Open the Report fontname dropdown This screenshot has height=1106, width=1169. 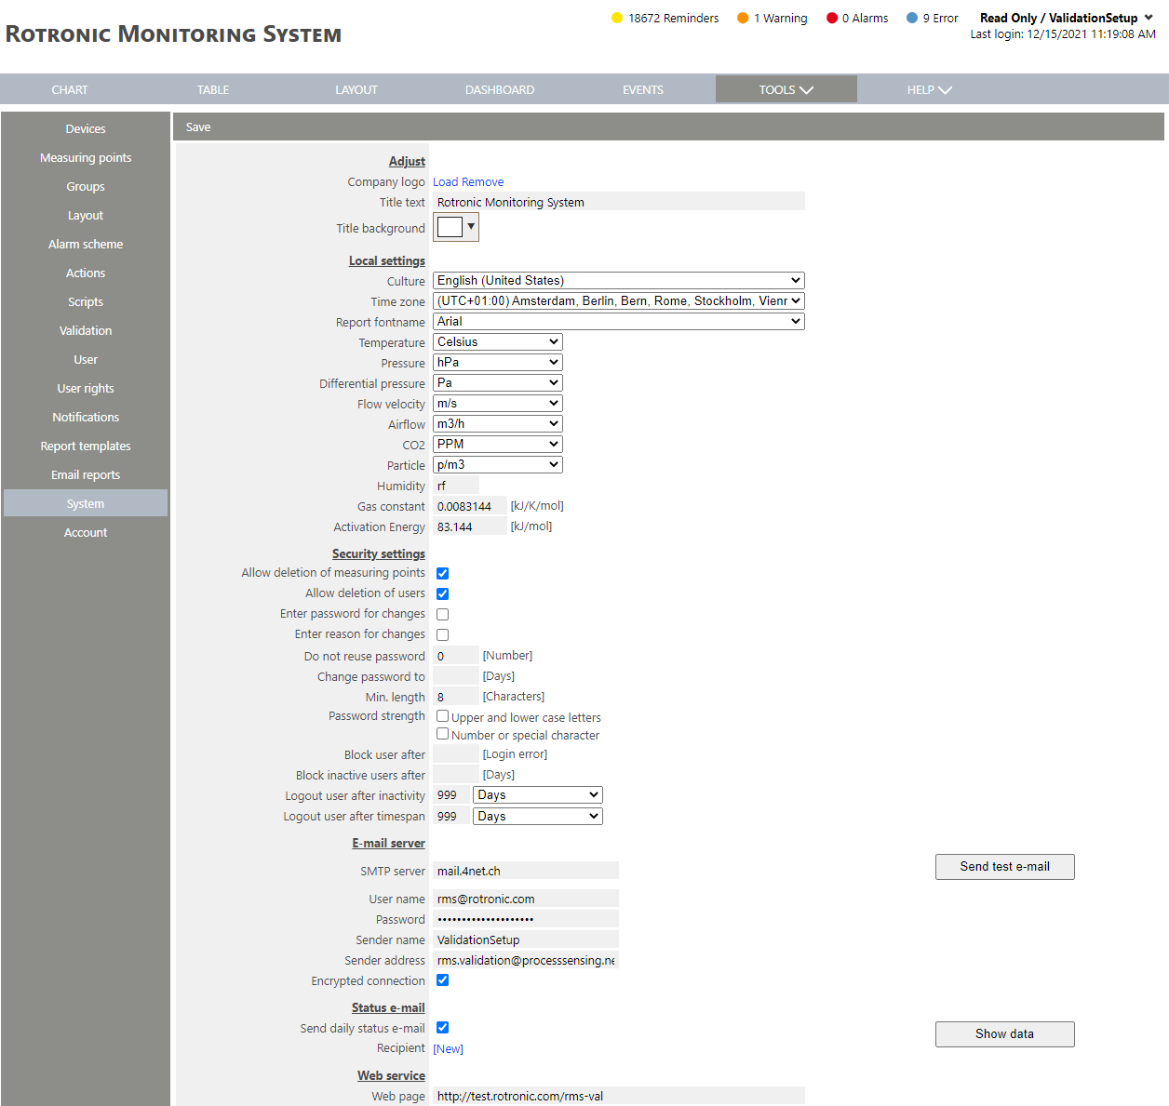619,321
